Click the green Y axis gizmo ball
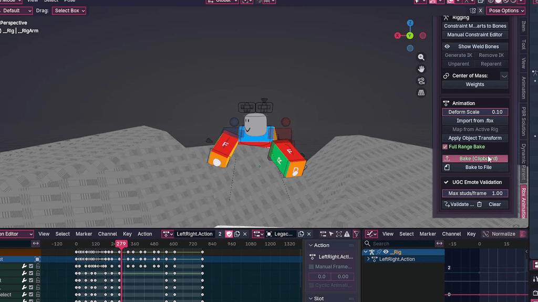 pos(410,36)
